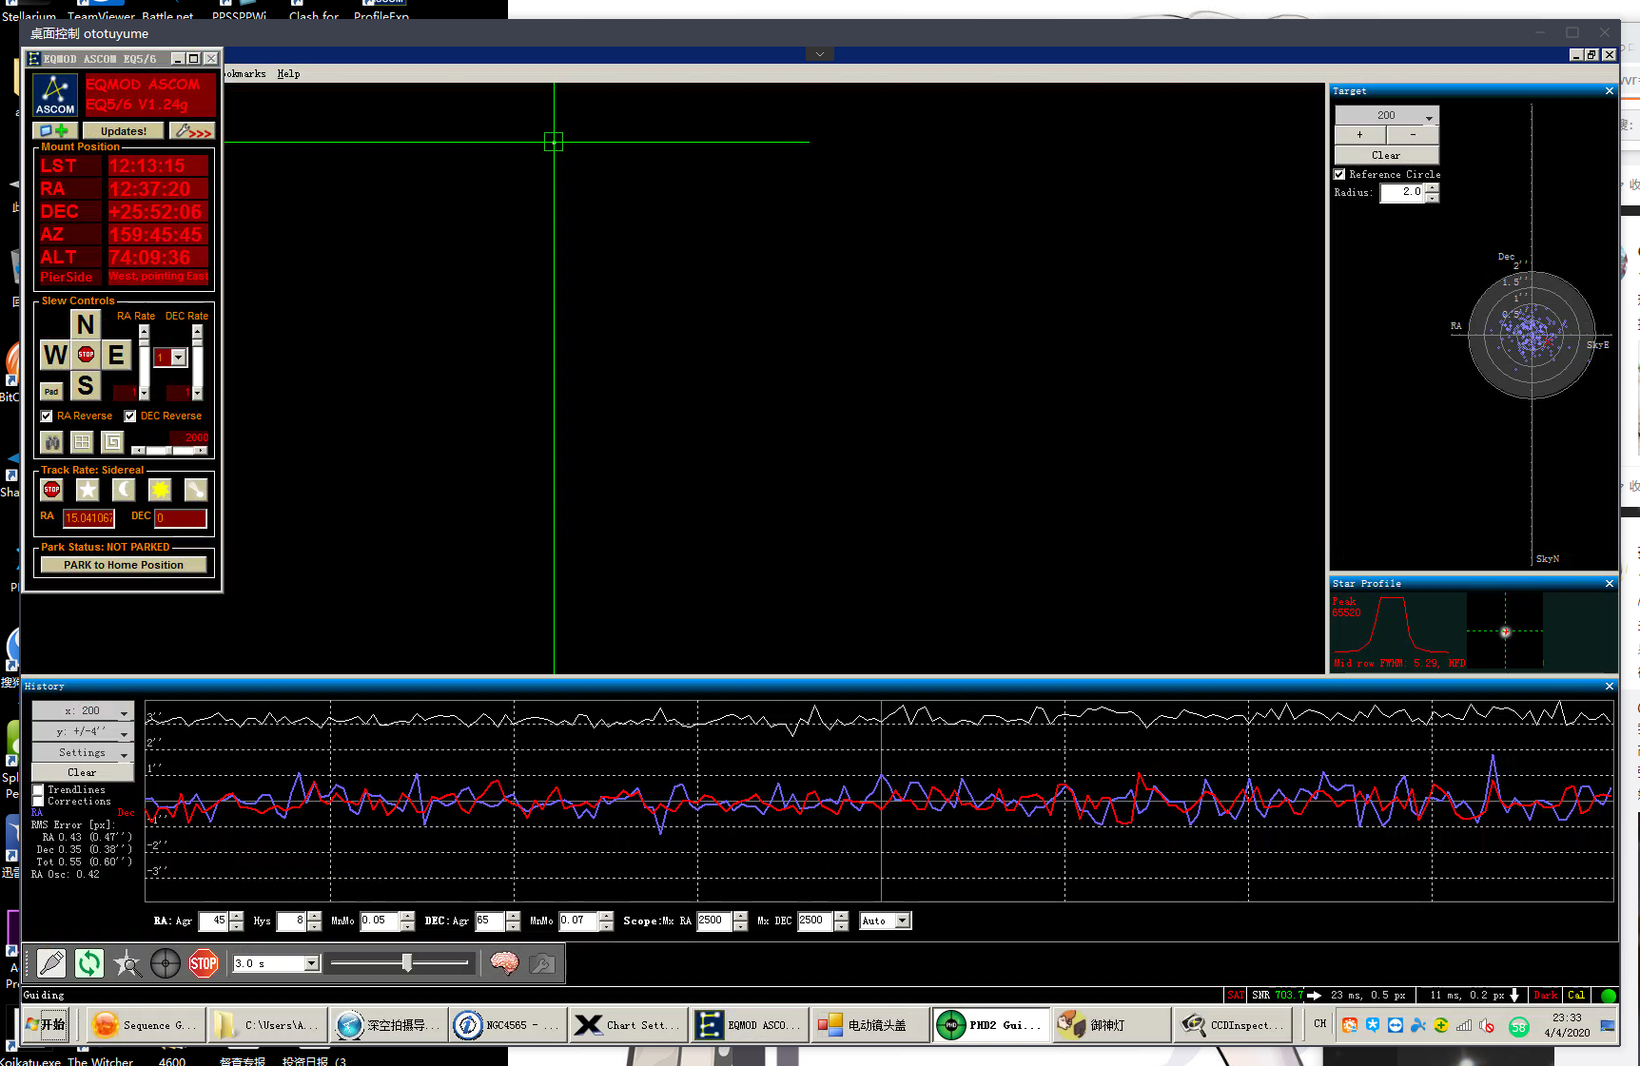
Task: Click the PHD2 gamma slider
Action: [x=400, y=963]
